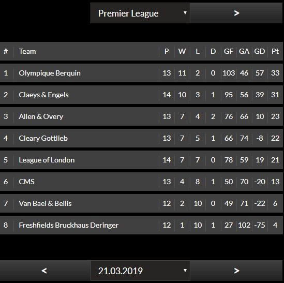
Task: Click the Team column header
Action: (x=27, y=51)
